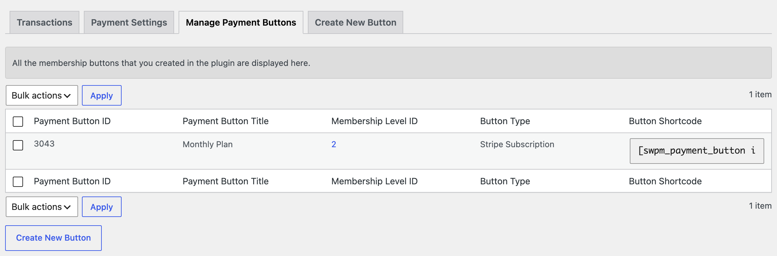Click the swpm_payment_button shortcode field
Viewport: 777px width, 256px height.
tap(697, 151)
